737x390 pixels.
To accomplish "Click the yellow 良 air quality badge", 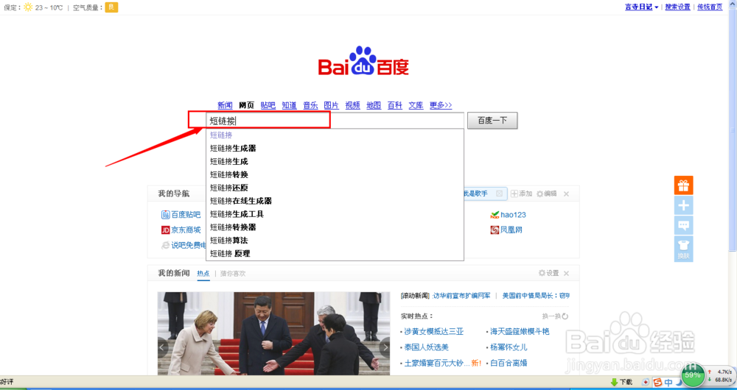I will [x=111, y=7].
